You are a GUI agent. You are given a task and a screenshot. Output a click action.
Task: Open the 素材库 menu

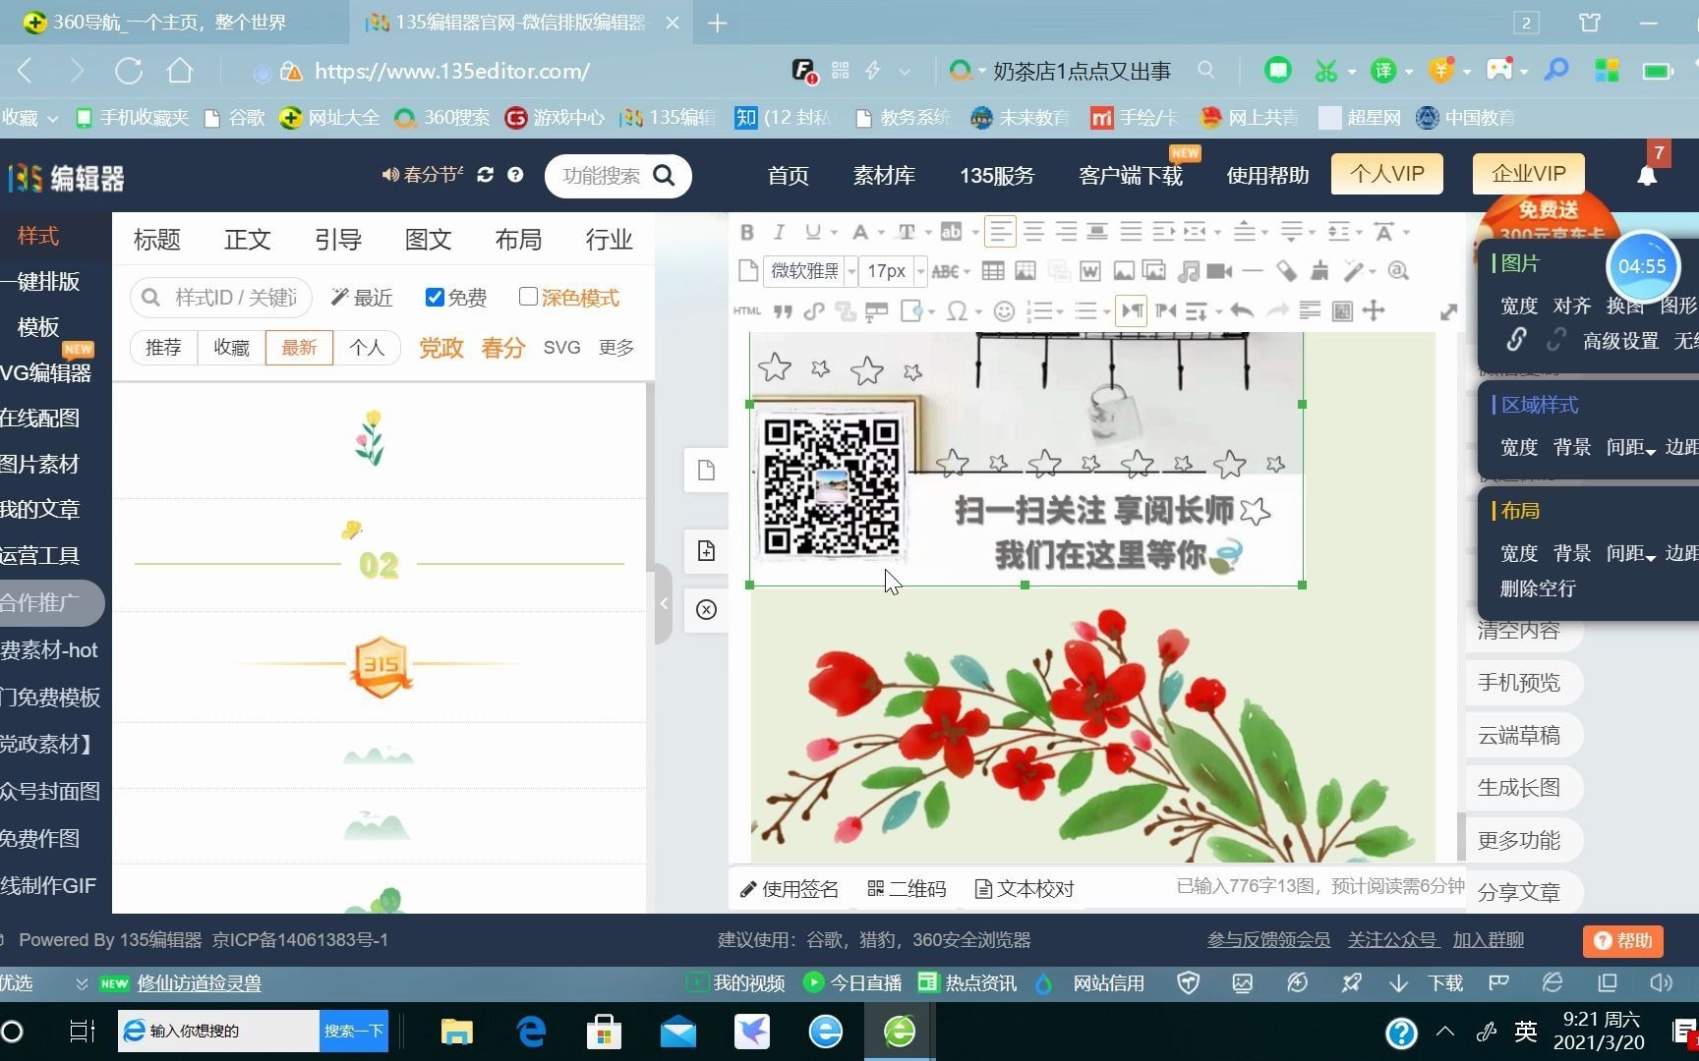[x=883, y=175]
